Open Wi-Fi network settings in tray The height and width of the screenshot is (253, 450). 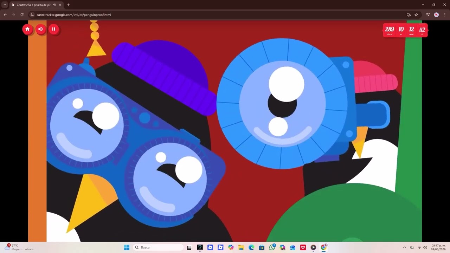[x=419, y=247]
